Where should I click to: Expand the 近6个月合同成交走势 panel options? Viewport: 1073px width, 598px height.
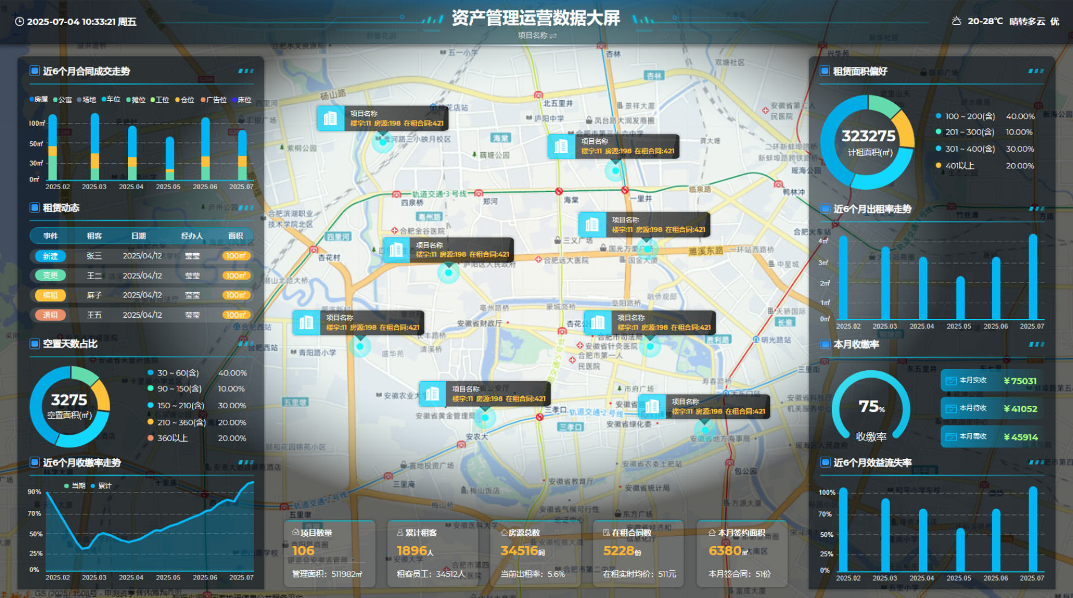coord(246,71)
